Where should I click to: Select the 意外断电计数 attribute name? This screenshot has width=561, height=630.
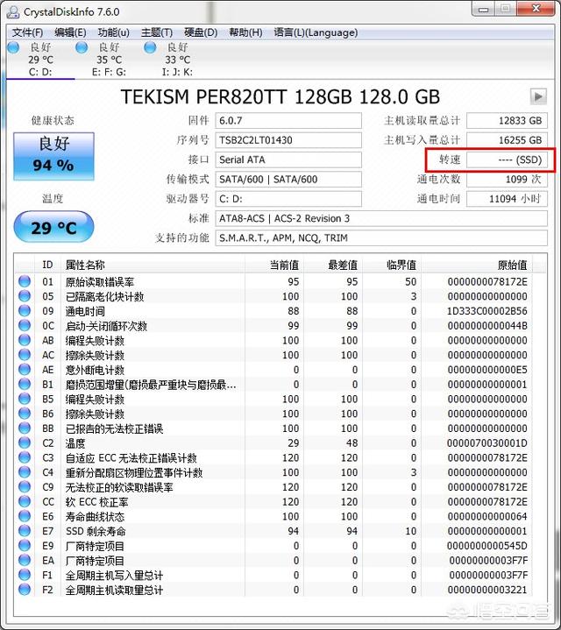(x=96, y=370)
